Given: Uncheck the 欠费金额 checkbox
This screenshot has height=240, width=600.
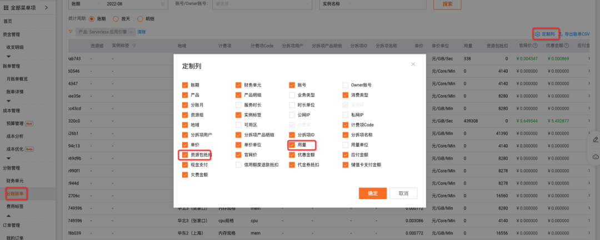Looking at the screenshot, I should click(185, 175).
